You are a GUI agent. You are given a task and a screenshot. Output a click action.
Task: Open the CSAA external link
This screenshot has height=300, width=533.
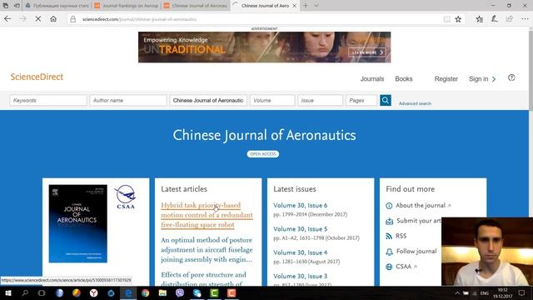tap(401, 267)
